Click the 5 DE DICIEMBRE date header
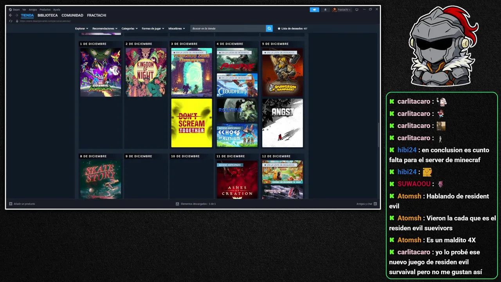This screenshot has height=282, width=501. point(275,44)
